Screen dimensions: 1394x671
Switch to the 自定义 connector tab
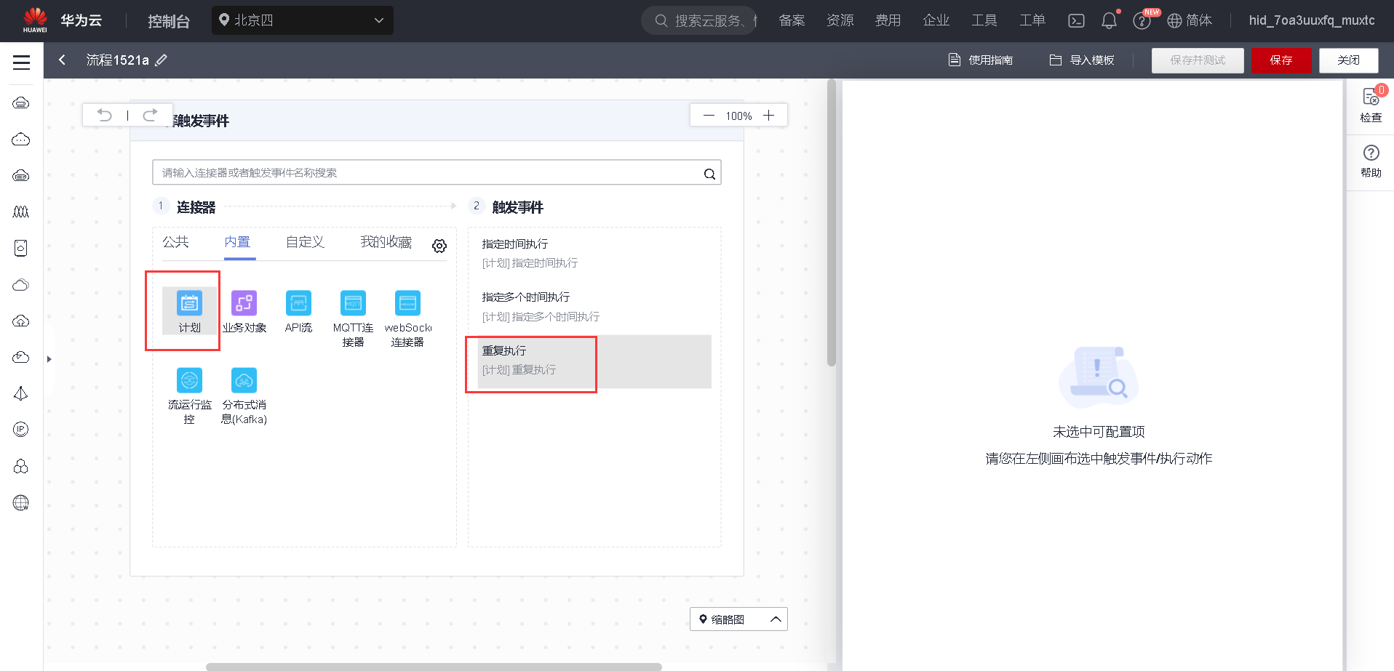(305, 242)
